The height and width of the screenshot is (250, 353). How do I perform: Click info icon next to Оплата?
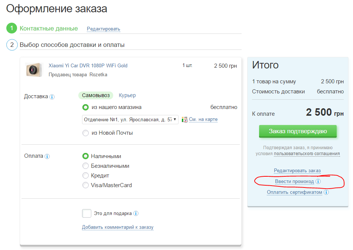click(x=47, y=157)
